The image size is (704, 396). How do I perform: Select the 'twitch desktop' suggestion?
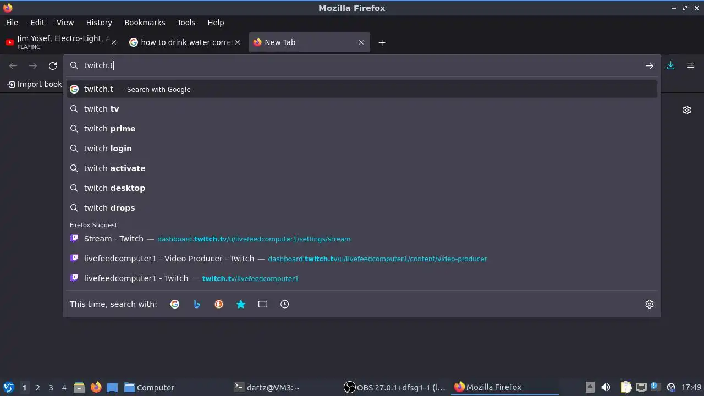click(362, 188)
